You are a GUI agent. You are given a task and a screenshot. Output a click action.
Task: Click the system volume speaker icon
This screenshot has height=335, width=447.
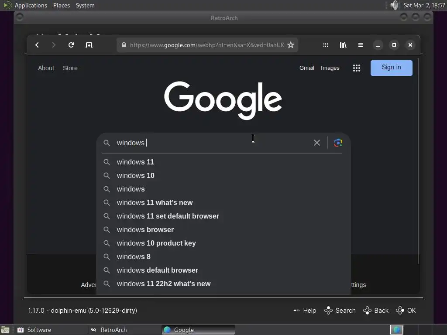click(x=395, y=5)
